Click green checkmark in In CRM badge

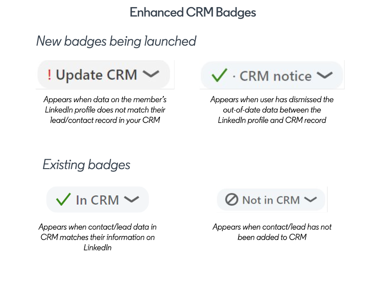click(63, 199)
